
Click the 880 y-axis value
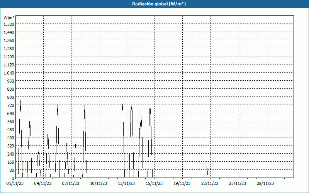pos(11,89)
